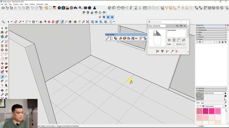Search assemblies with magnifier icon
Viewport: 229px width, 128px height.
[x=177, y=26]
